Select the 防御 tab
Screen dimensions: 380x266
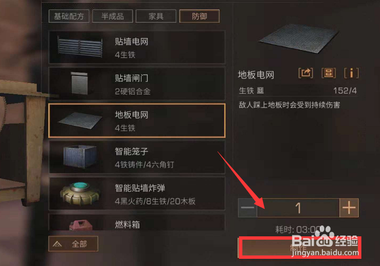[199, 16]
